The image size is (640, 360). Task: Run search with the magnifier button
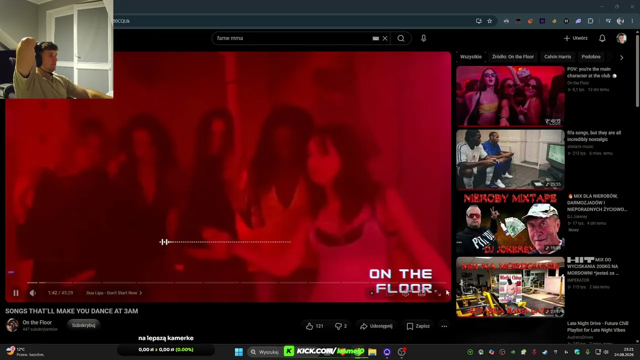(401, 38)
